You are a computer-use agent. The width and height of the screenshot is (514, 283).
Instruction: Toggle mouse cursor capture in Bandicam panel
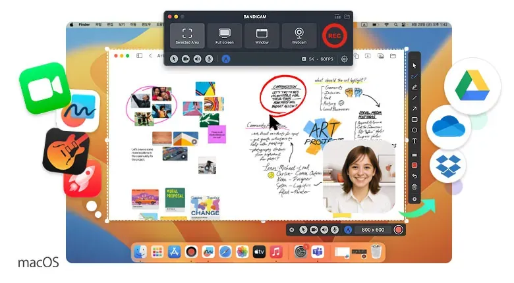[x=174, y=59]
